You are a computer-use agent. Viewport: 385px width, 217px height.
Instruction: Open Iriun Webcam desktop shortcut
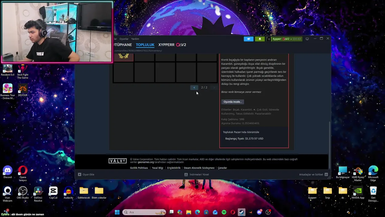coord(8,194)
